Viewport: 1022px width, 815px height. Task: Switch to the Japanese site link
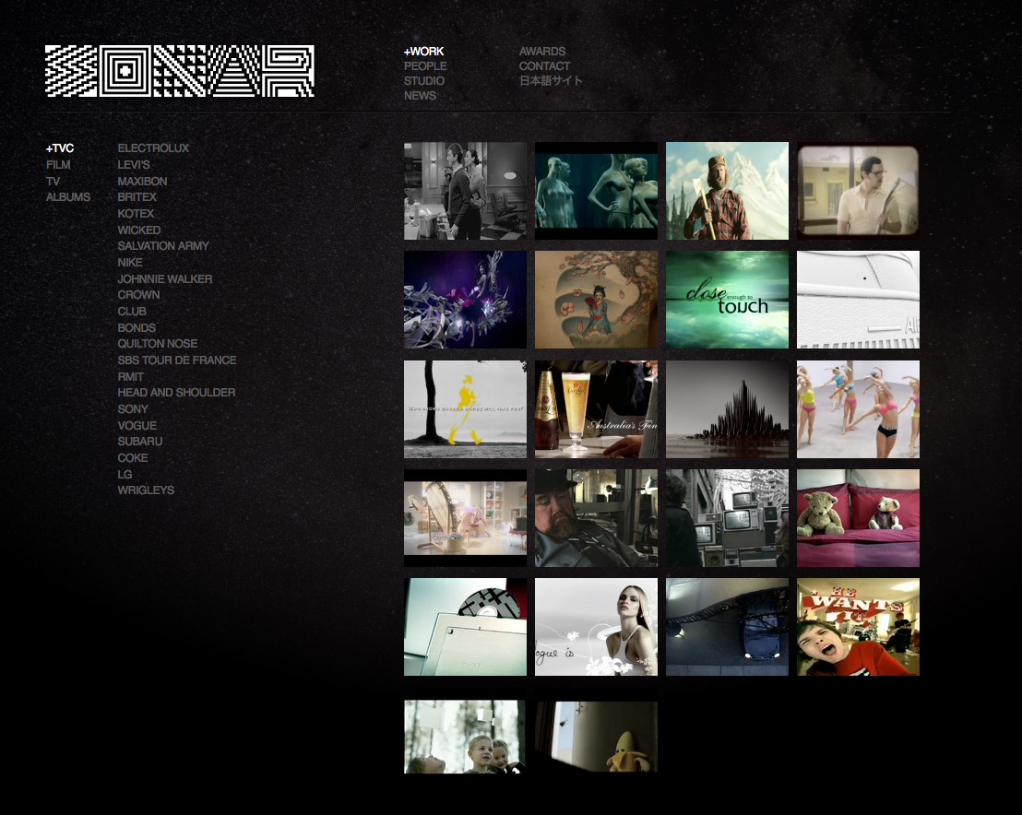pos(551,81)
